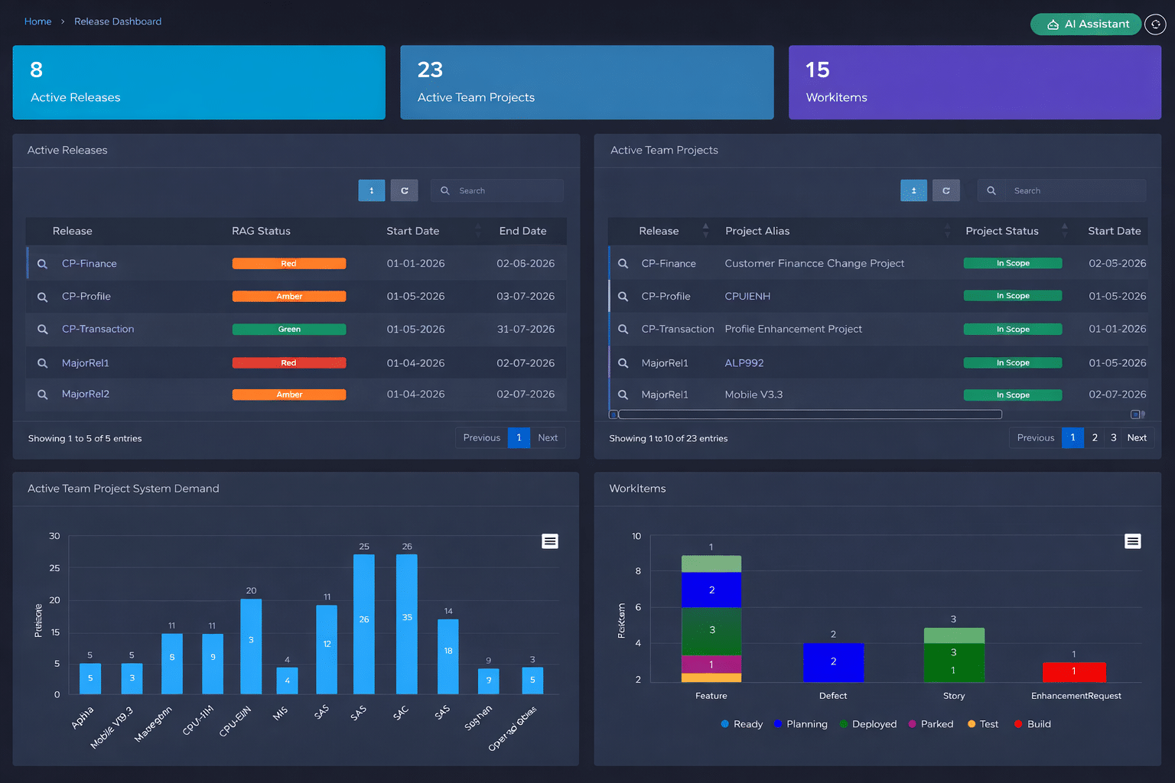Click sort toggle button in Active Releases toolbar

coord(372,190)
